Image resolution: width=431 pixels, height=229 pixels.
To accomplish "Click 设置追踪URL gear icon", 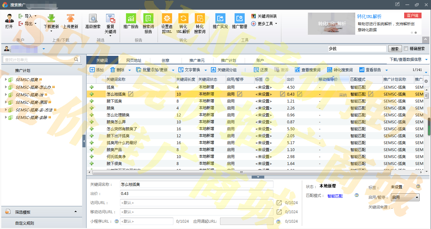I will point(167,18).
